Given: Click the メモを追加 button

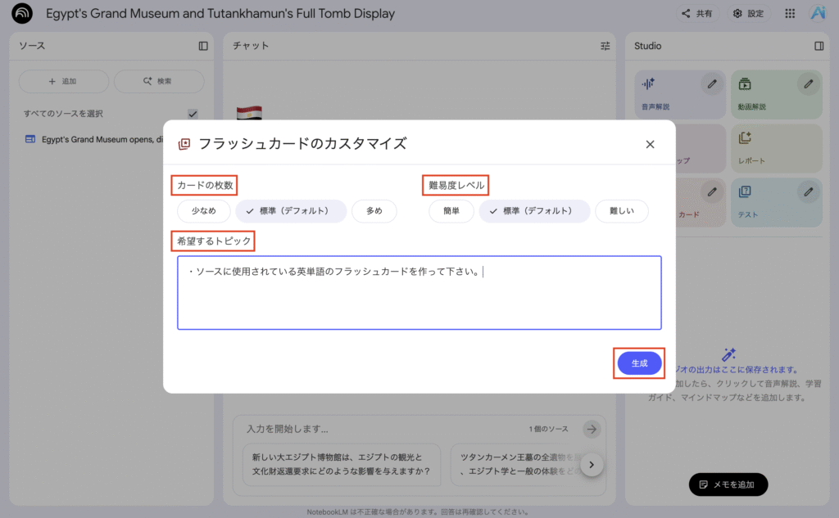Looking at the screenshot, I should (728, 484).
